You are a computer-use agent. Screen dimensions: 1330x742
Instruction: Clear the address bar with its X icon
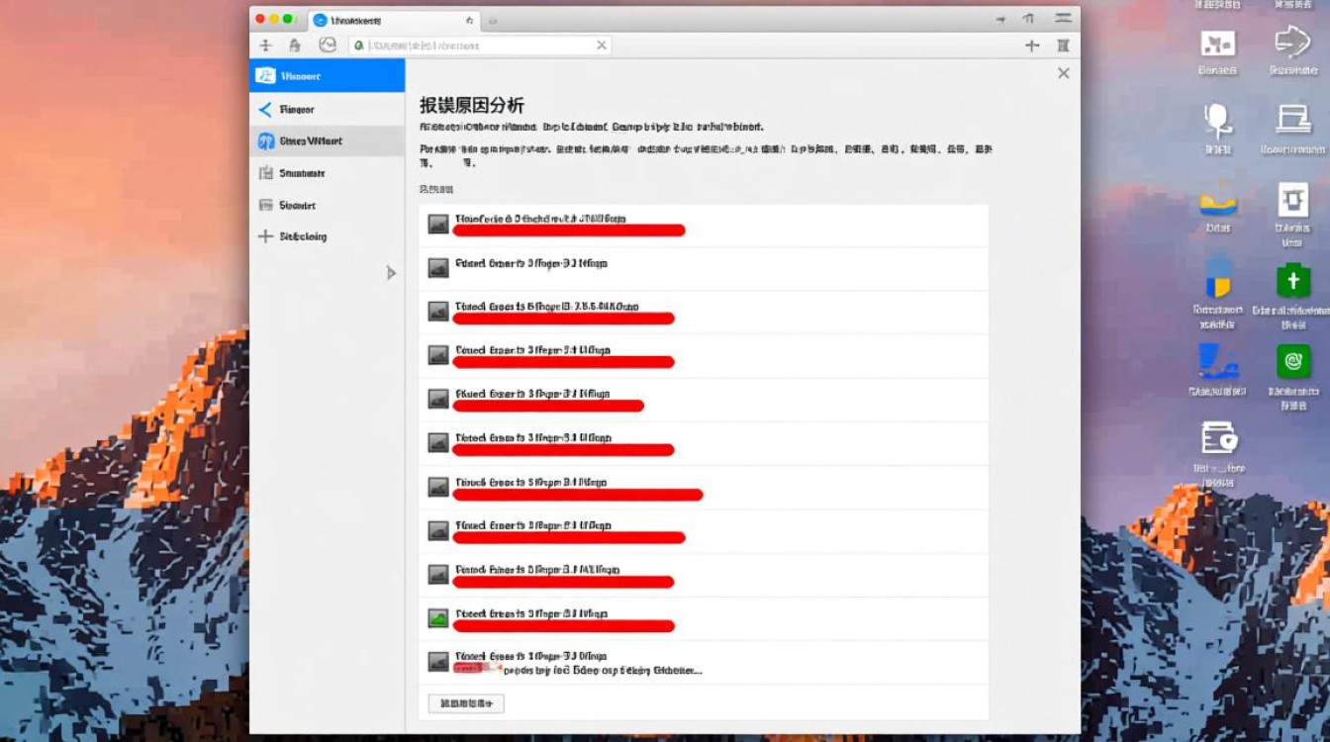click(x=602, y=46)
